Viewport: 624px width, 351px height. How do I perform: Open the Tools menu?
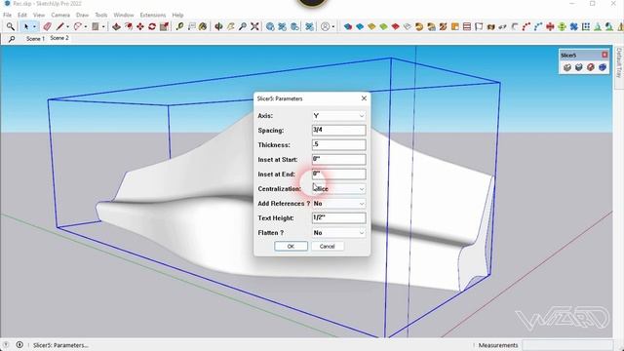[x=101, y=15]
